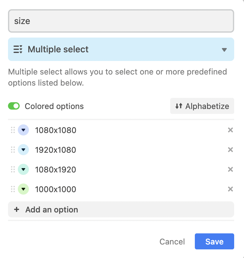The width and height of the screenshot is (244, 258).
Task: Click the drag handle of 1080x1080 option
Action: (13, 130)
